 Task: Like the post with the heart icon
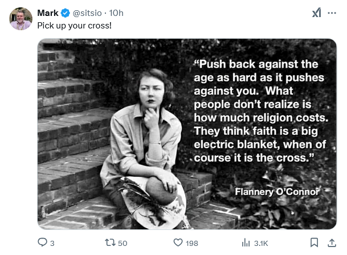[177, 242]
